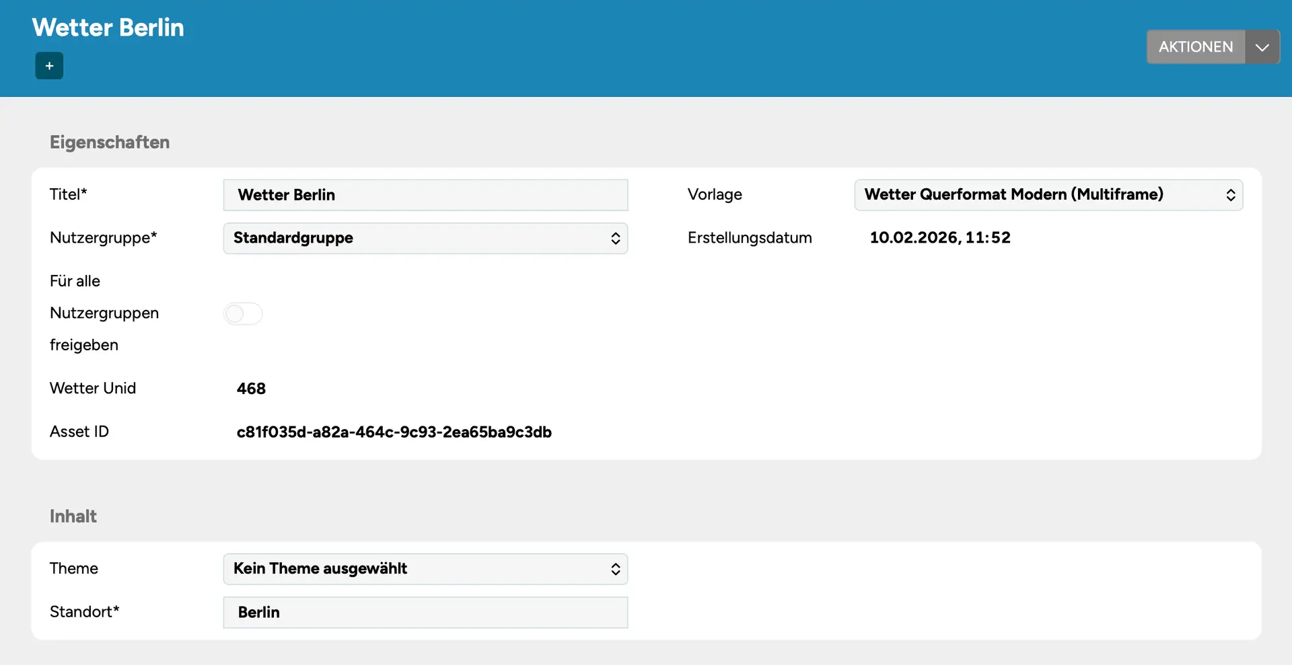Open the Nutzergruppe Standardgruppe dropdown
Viewport: 1292px width, 665px height.
[425, 238]
